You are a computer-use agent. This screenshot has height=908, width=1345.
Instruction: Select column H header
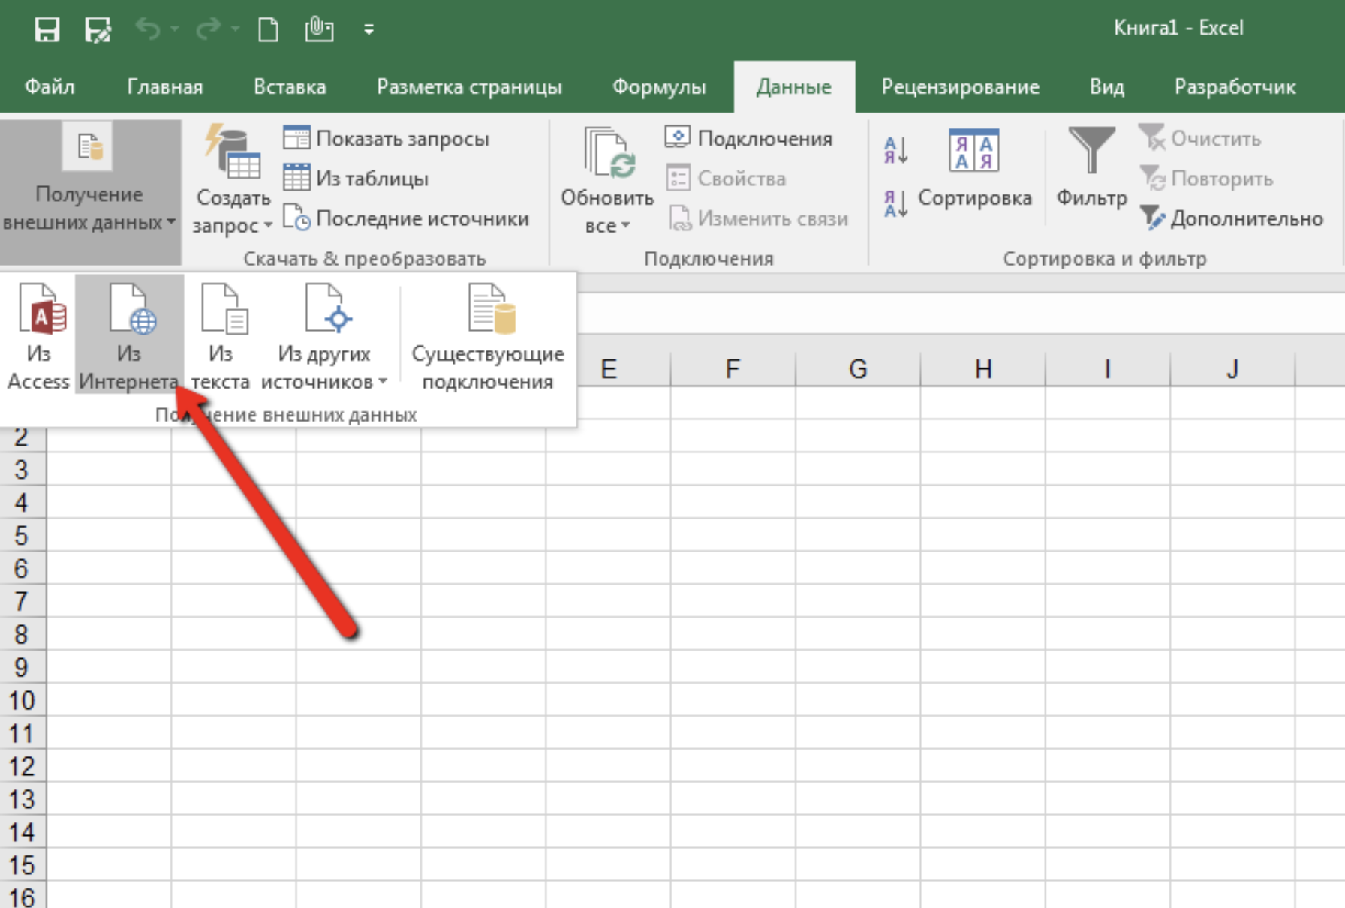[982, 369]
